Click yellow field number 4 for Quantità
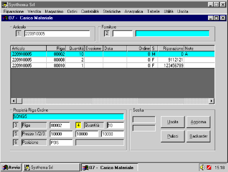Viewport: 228px width, 172px height. [x=79, y=125]
